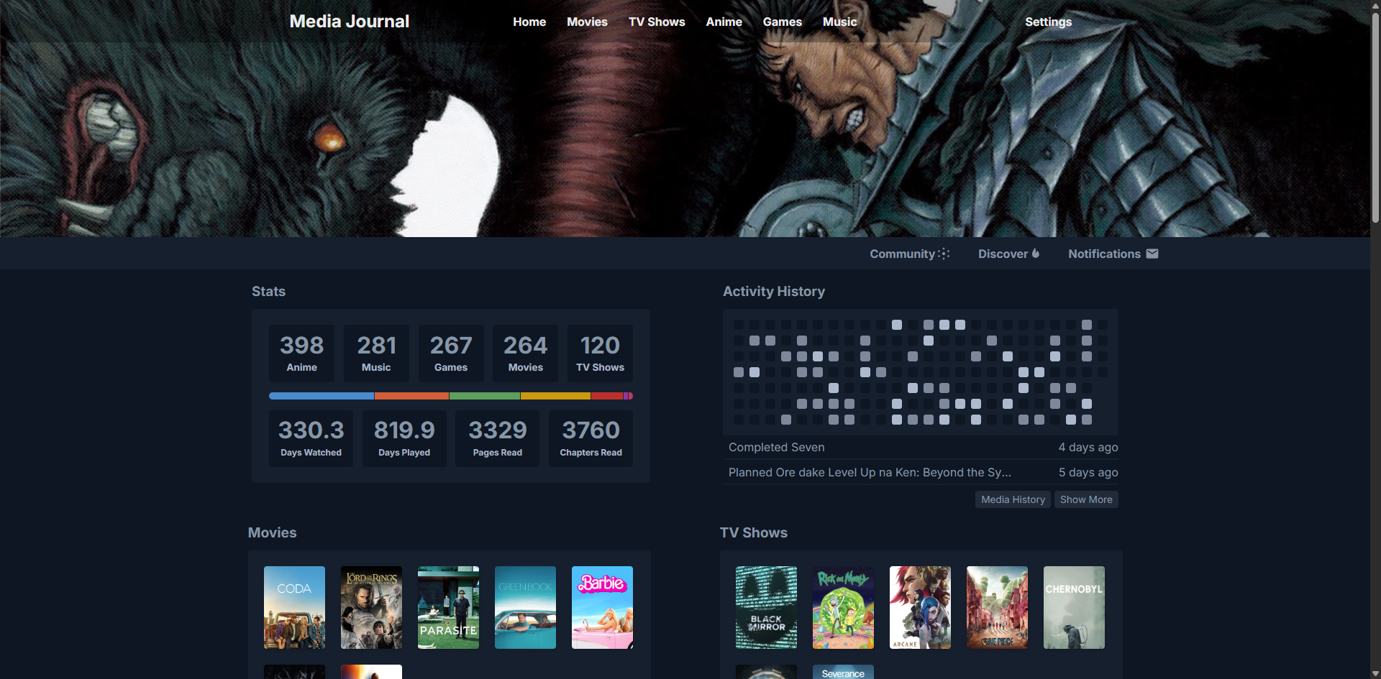1381x679 pixels.
Task: Open the Severance show tile
Action: point(843,672)
